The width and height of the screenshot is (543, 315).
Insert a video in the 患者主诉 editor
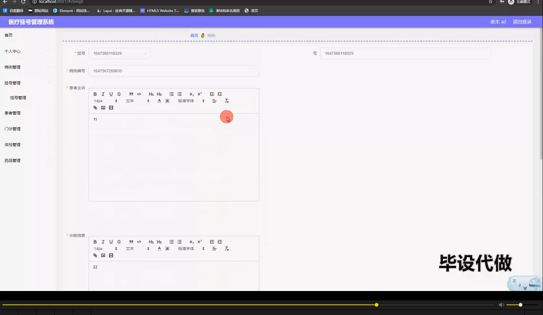[111, 108]
